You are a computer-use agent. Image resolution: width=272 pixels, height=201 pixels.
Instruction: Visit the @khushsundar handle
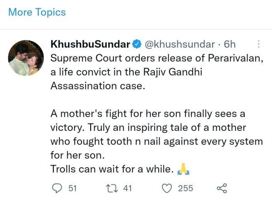[x=179, y=45]
